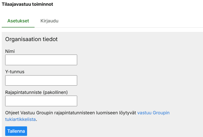Click the Y-tunnus label text
The width and height of the screenshot is (203, 137).
[x=15, y=72]
